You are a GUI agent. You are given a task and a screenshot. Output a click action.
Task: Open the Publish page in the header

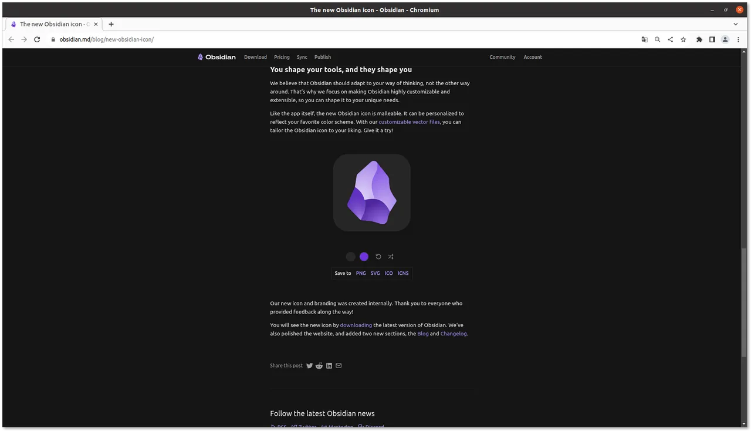tap(323, 57)
